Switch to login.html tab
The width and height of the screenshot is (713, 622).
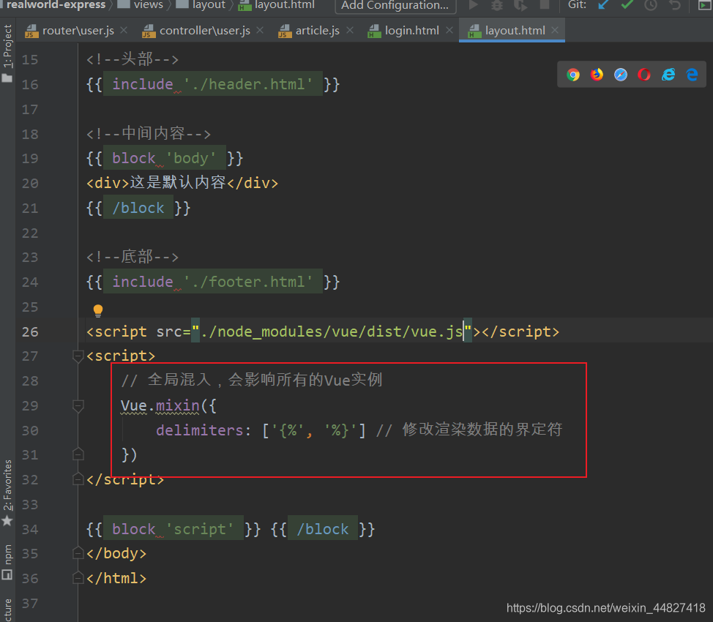point(412,31)
